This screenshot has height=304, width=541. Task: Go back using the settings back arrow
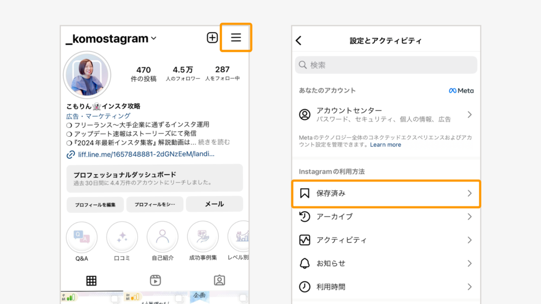(299, 40)
